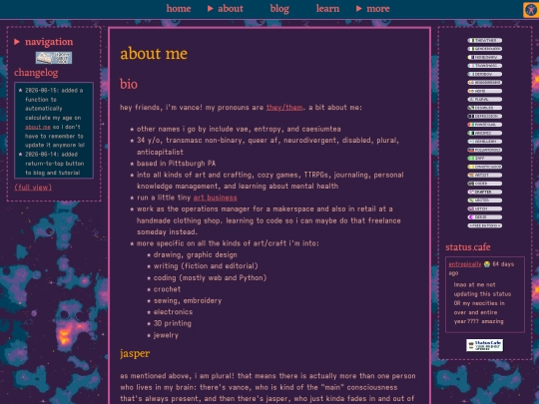Click the Coder badge in sidebar
Image resolution: width=539 pixels, height=404 pixels.
485,184
